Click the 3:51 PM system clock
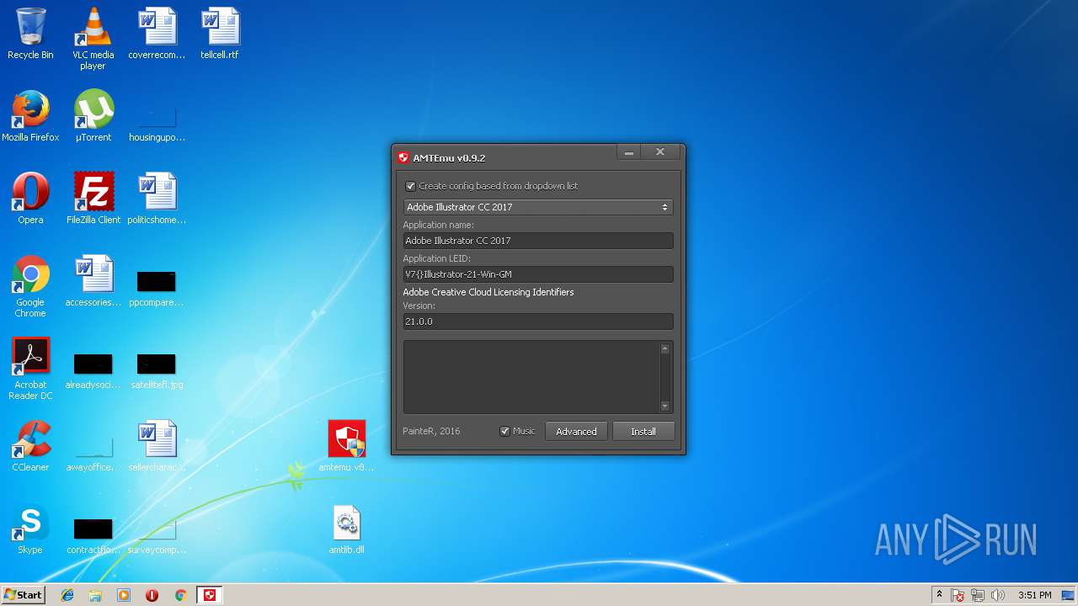The height and width of the screenshot is (606, 1078). [1034, 595]
